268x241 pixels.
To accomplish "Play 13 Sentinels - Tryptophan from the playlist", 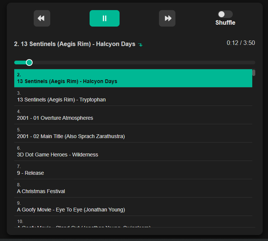I will point(133,97).
